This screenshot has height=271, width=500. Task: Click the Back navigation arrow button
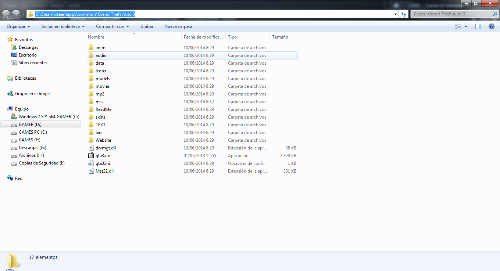[6, 14]
